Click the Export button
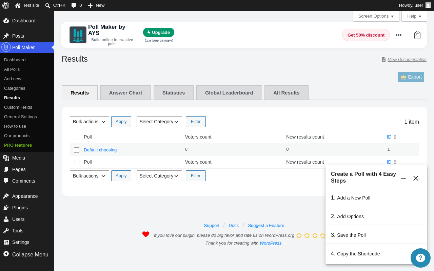 [x=411, y=77]
